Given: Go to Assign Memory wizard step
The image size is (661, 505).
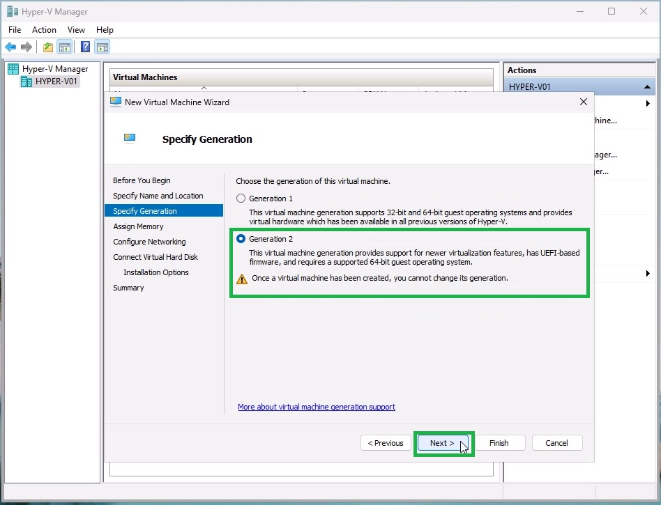Looking at the screenshot, I should tap(138, 226).
